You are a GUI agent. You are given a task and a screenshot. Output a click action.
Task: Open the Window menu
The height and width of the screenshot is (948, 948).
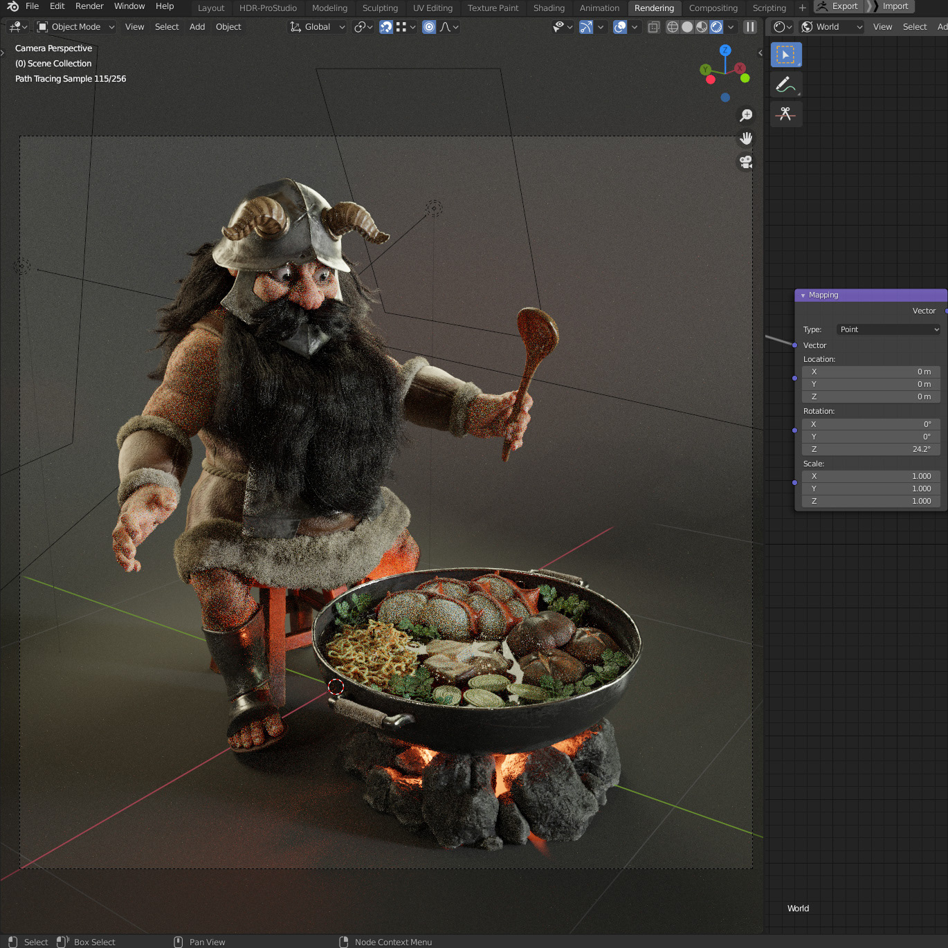tap(129, 6)
